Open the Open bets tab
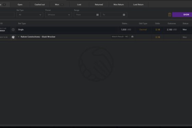 [20, 5]
